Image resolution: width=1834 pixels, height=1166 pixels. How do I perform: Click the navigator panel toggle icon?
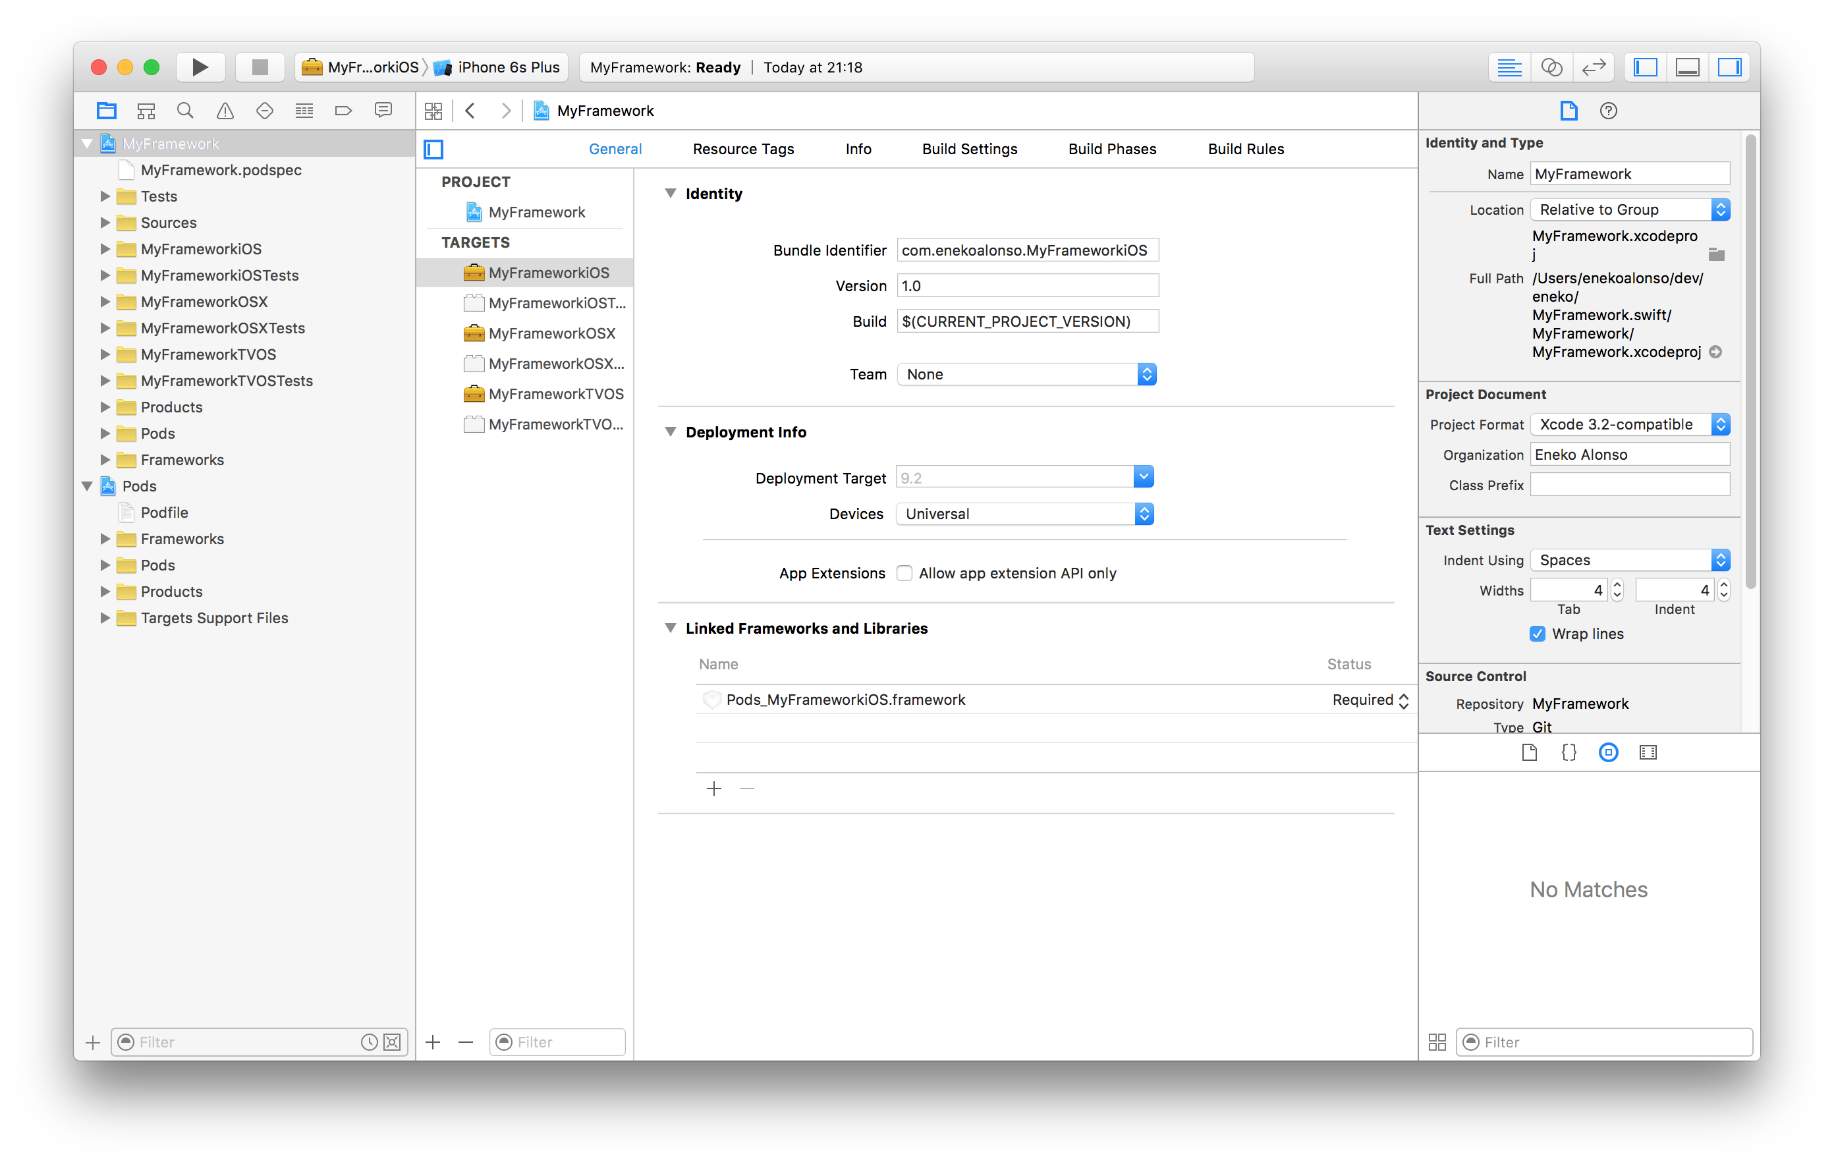[1646, 65]
